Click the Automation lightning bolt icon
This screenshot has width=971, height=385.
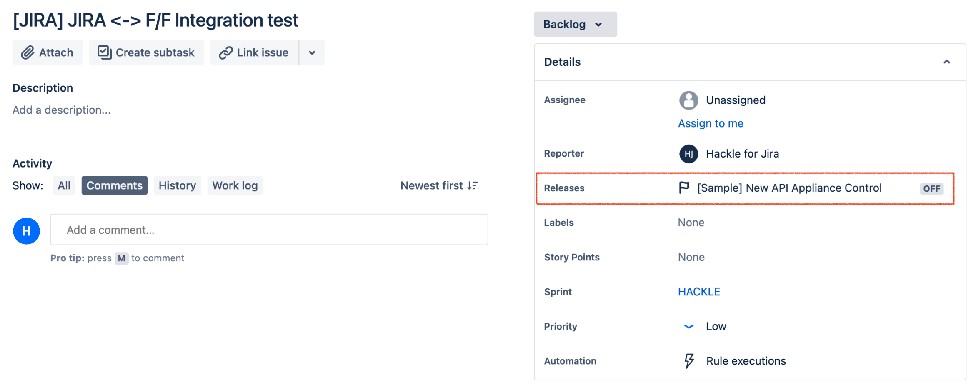pyautogui.click(x=689, y=361)
